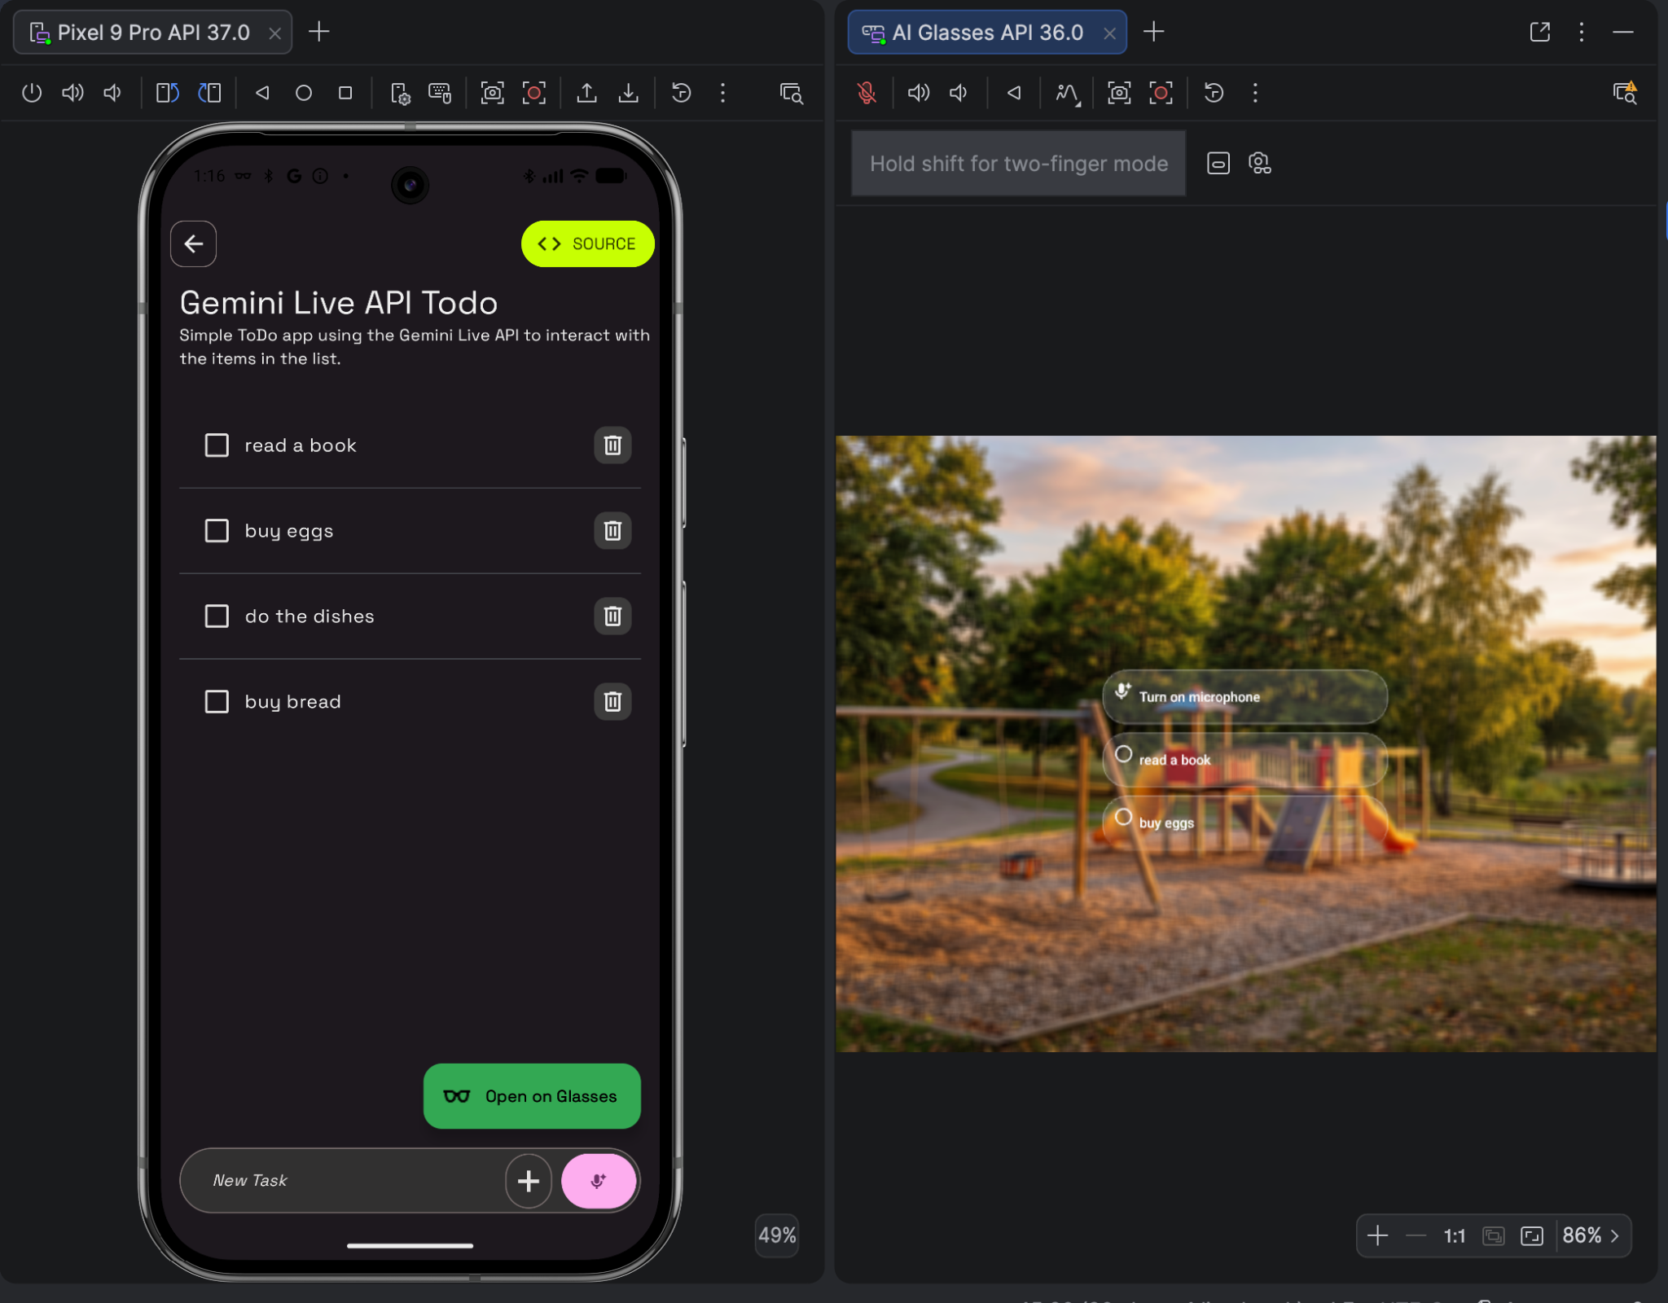Close the AI Glasses API 36.0 tab
This screenshot has height=1303, width=1668.
(1109, 33)
